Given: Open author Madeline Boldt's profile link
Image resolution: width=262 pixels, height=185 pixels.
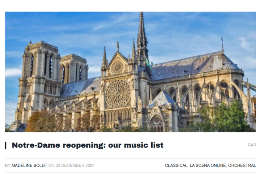Looking at the screenshot, I should pyautogui.click(x=29, y=165).
